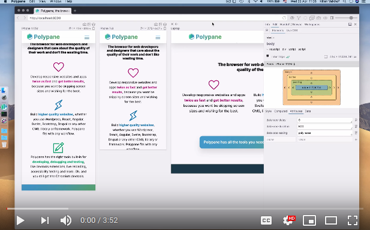Skip to the next video

pyautogui.click(x=45, y=220)
